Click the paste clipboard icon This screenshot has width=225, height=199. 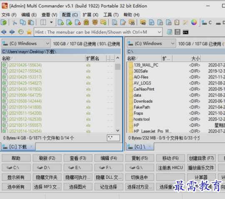pyautogui.click(x=31, y=22)
